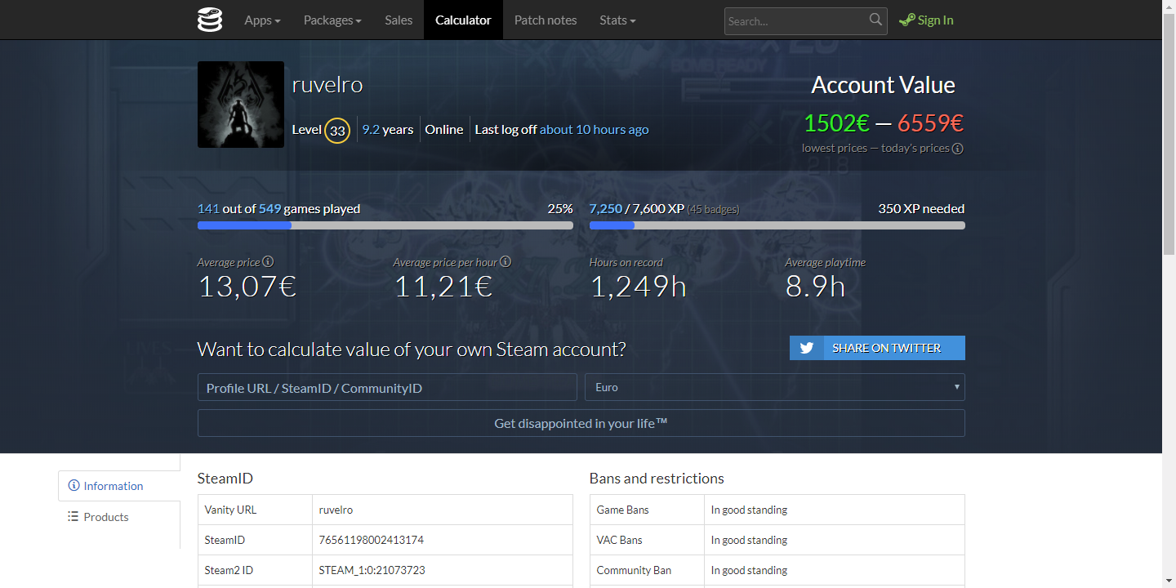Screen dimensions: 1176x588
Task: Open the Apps dropdown menu
Action: (262, 20)
